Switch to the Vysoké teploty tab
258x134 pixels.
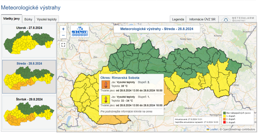click(47, 19)
